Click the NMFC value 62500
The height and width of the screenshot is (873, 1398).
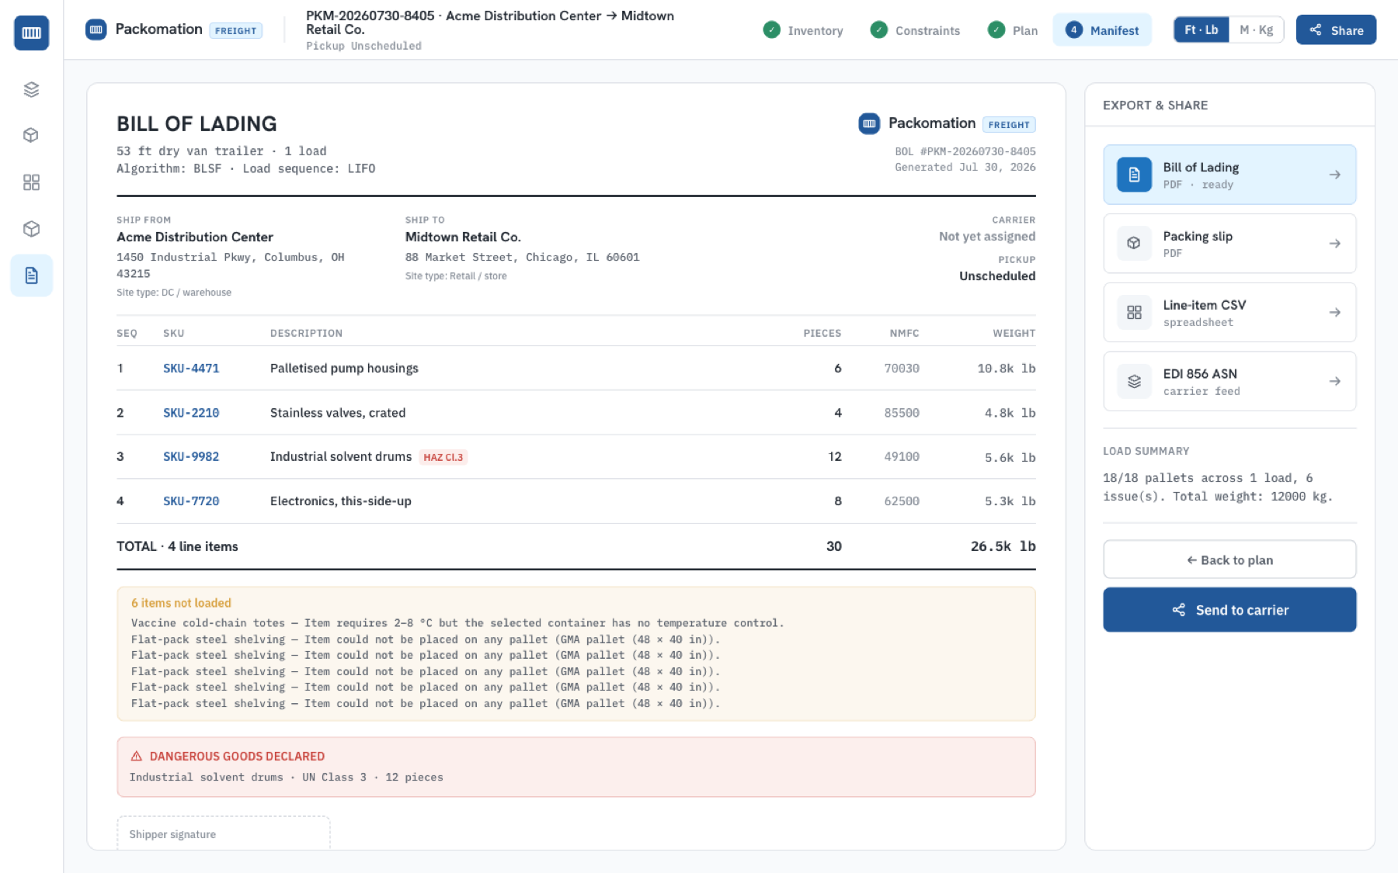click(902, 501)
